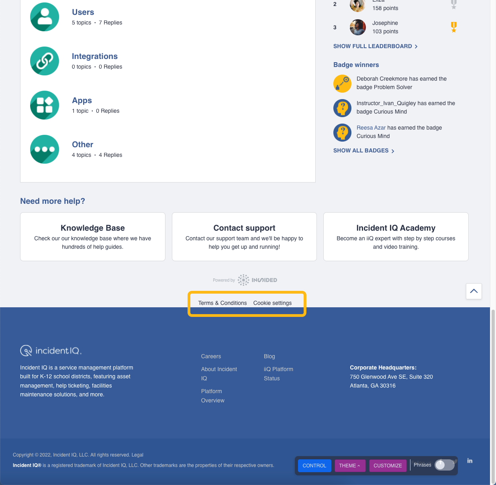This screenshot has width=496, height=485.
Task: Expand the THEME dropdown menu
Action: click(350, 466)
